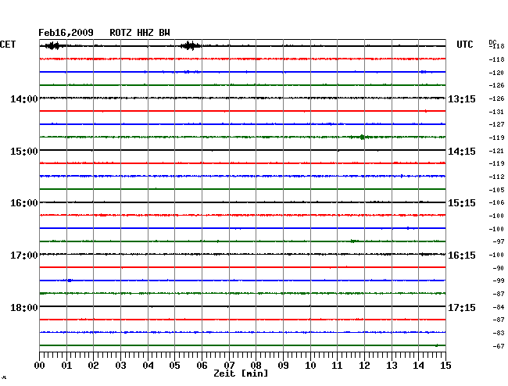The image size is (508, 386).
Task: Select the DC offset value -121
Action: [496, 152]
